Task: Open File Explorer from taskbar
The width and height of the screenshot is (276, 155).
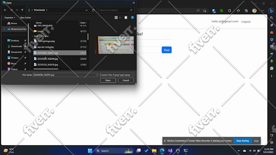Action: click(154, 151)
